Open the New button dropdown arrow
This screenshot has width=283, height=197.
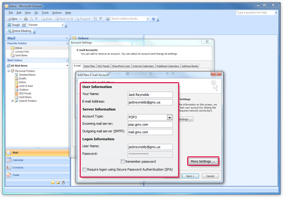click(20, 19)
